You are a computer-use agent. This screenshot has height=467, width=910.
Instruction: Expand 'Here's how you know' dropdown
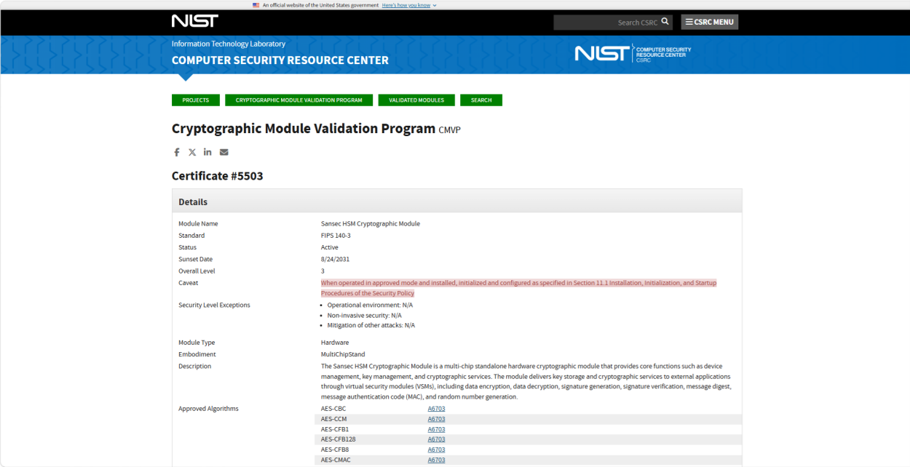click(x=409, y=5)
